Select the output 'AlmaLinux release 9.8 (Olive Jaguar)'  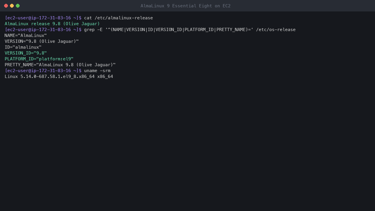pos(52,24)
